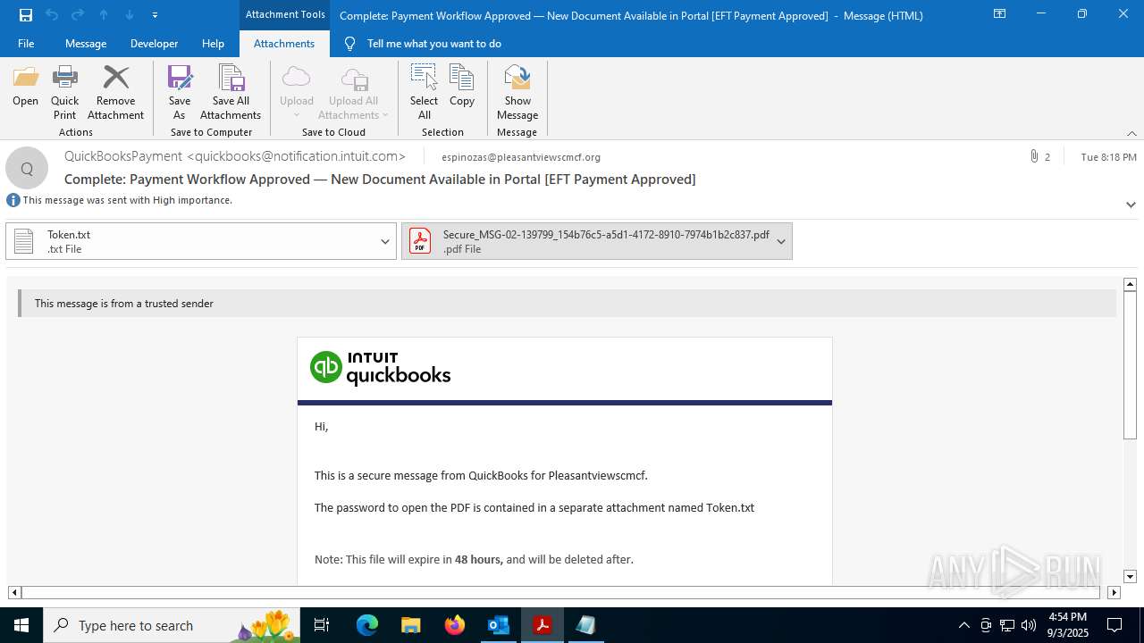
Task: Open notification center icon
Action: pos(1115,625)
